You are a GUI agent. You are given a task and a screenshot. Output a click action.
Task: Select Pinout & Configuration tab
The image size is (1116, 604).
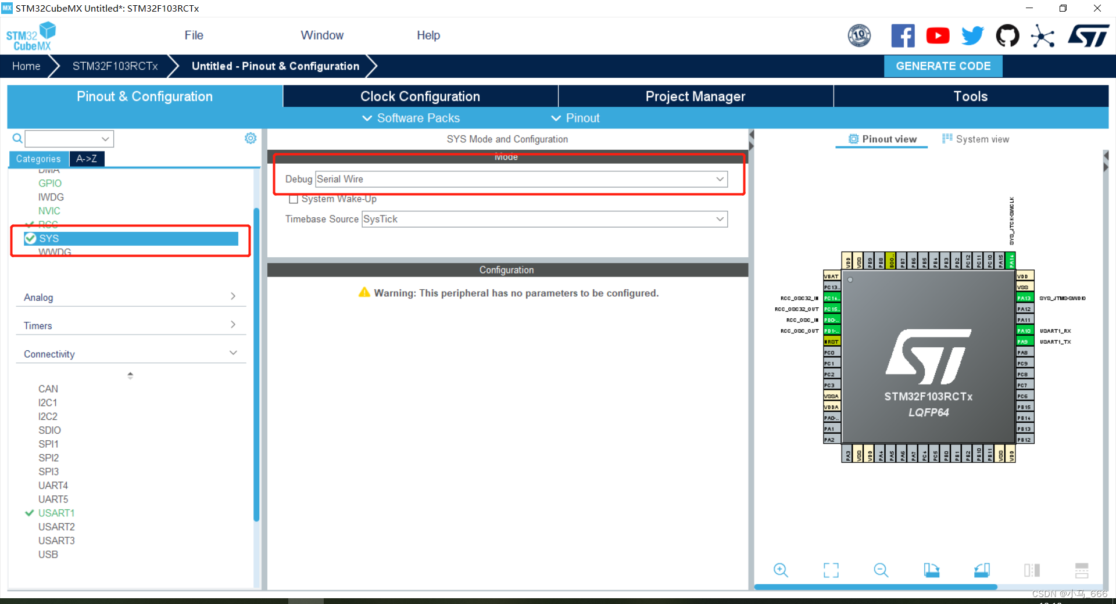tap(145, 96)
